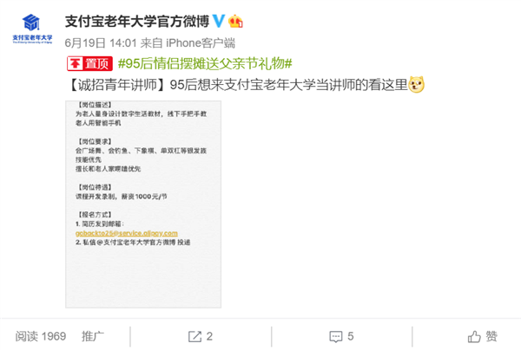
Task: Click the blue verified V badge
Action: (x=218, y=22)
